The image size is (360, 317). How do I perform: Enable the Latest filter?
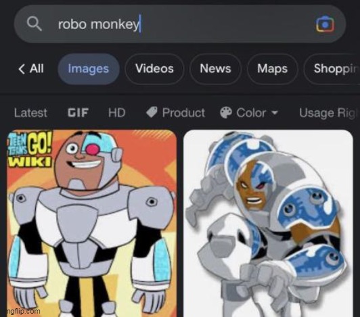30,113
